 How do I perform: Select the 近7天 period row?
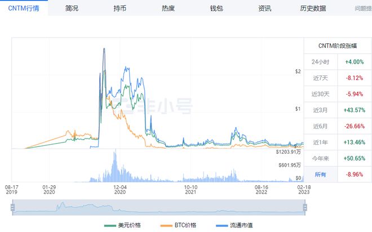[x=338, y=78]
